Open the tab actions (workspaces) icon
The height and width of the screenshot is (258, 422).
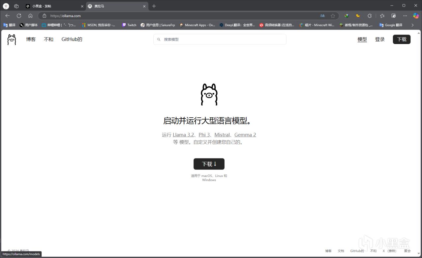point(16,6)
